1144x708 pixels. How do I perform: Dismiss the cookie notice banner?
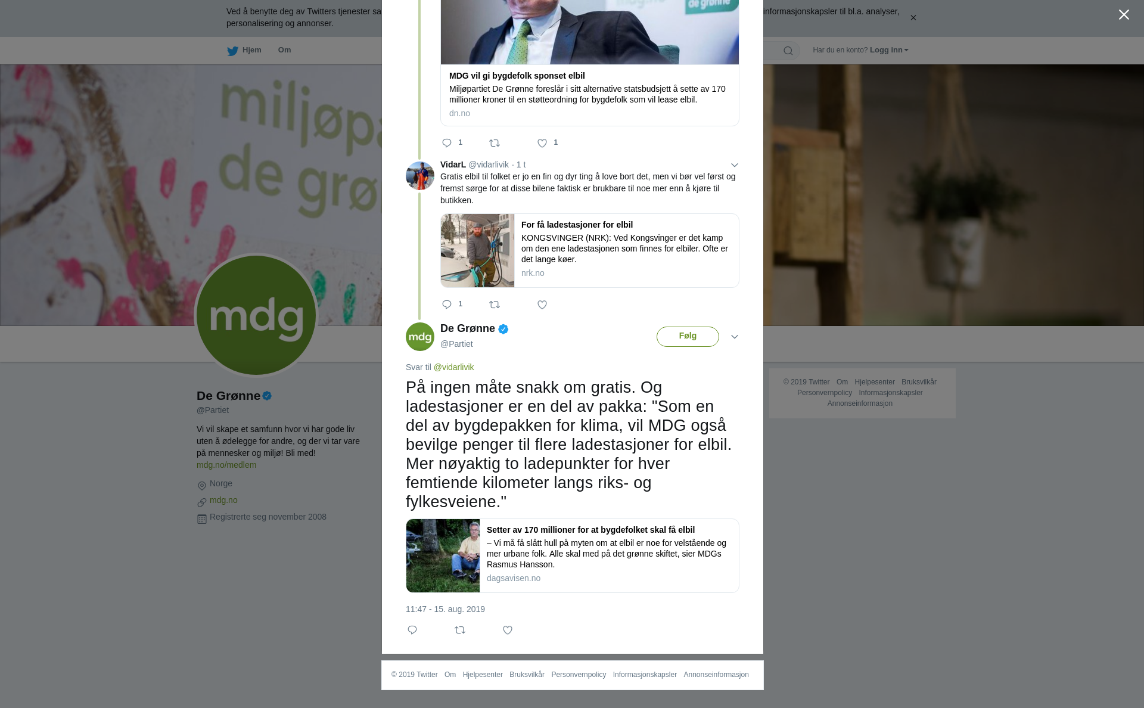point(913,18)
